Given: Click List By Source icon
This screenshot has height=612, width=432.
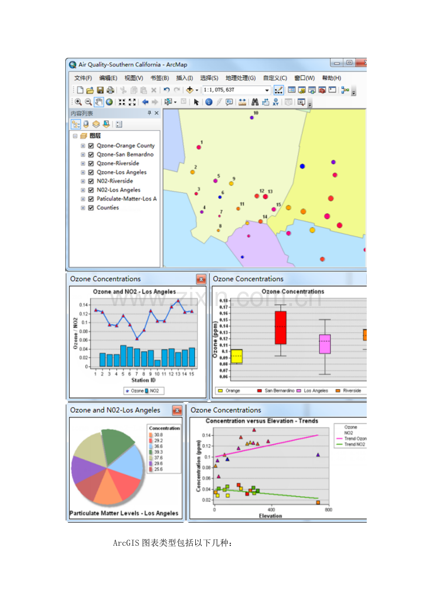Looking at the screenshot, I should (x=86, y=125).
